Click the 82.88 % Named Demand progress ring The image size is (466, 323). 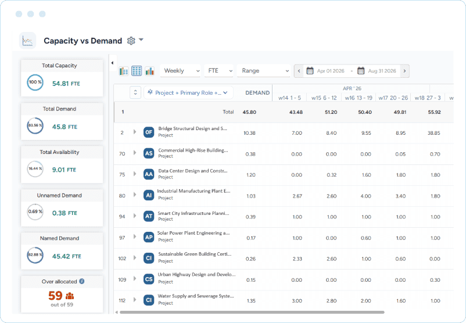35,255
